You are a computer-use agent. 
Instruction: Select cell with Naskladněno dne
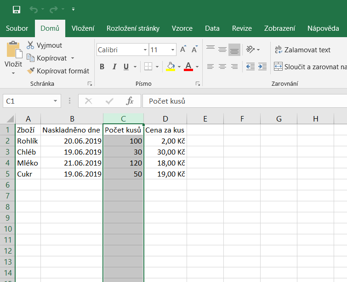pyautogui.click(x=72, y=130)
